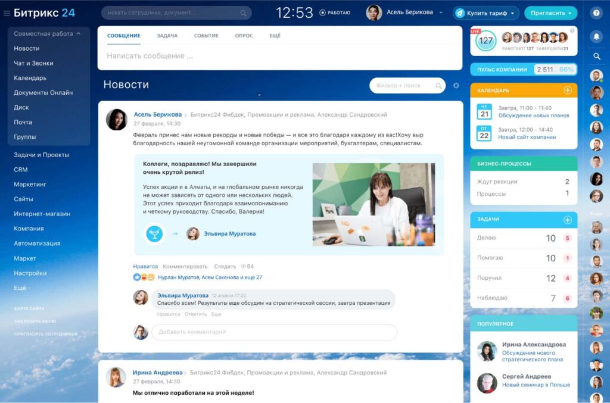Open the live counter circle 127
The width and height of the screenshot is (610, 403).
(485, 41)
